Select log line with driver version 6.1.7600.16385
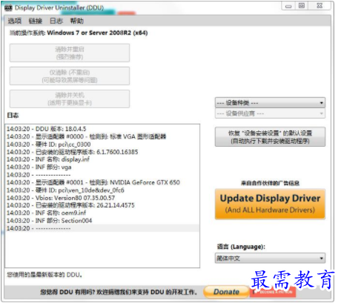341x303 pixels. click(102, 152)
